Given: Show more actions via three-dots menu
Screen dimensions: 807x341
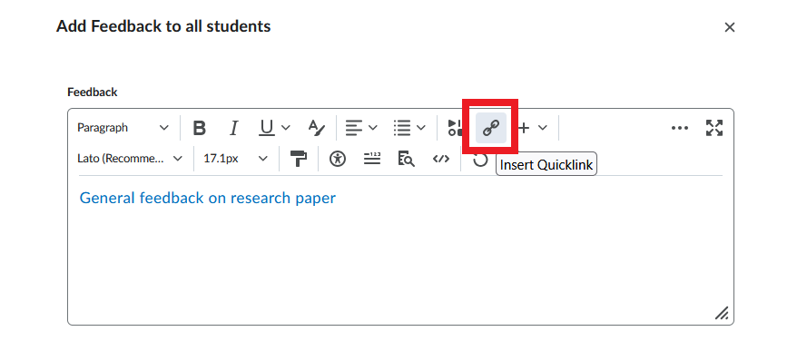Looking at the screenshot, I should (680, 128).
